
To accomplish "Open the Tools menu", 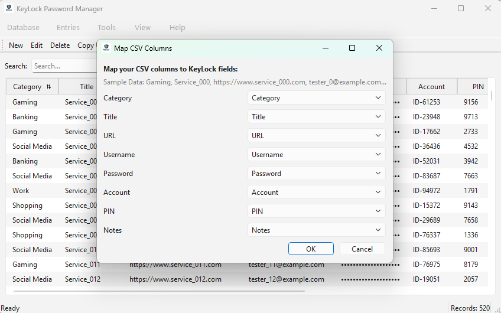I will 106,27.
